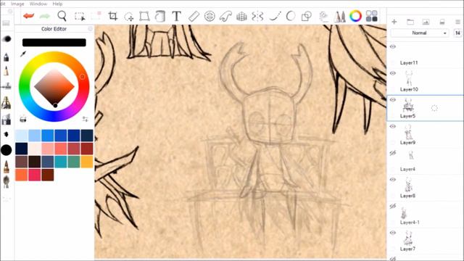Select the Zoom magnifier tool
Screen dimensions: 464x261
click(x=62, y=16)
